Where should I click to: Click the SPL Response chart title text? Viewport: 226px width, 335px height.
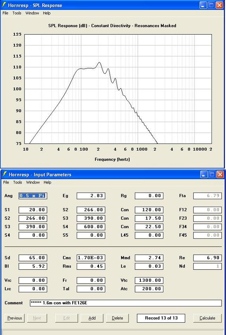[112, 26]
